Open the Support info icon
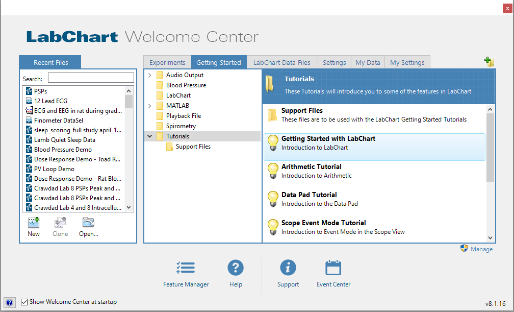Image resolution: width=514 pixels, height=312 pixels. (x=288, y=268)
